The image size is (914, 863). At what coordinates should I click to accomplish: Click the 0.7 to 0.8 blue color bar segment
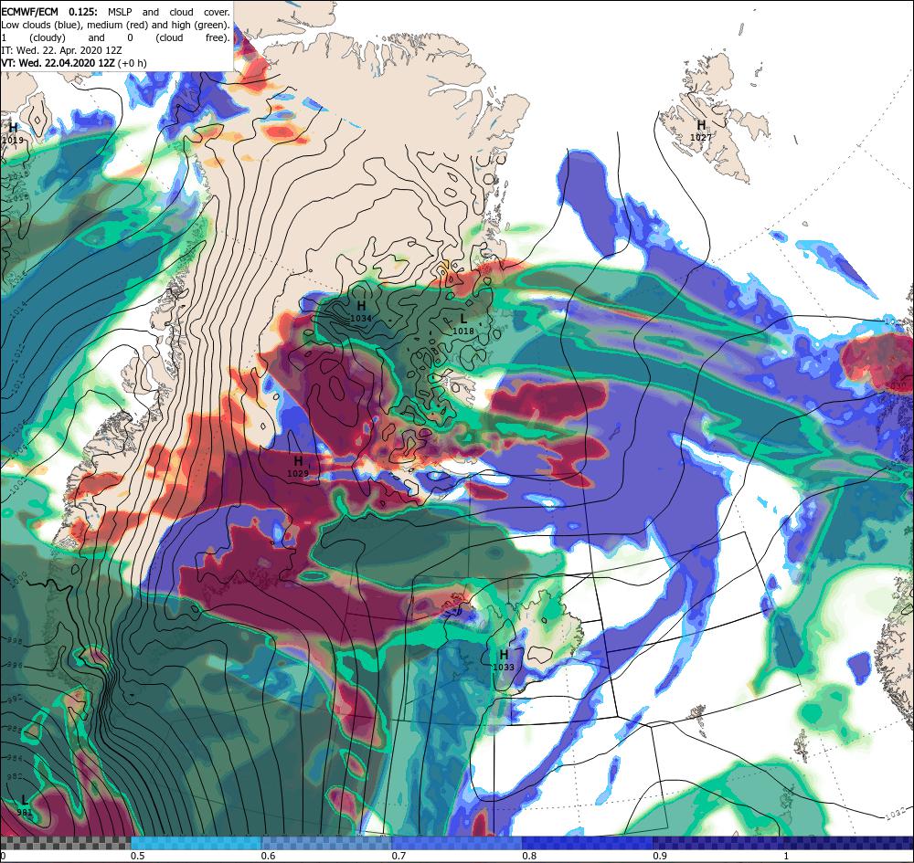(457, 843)
